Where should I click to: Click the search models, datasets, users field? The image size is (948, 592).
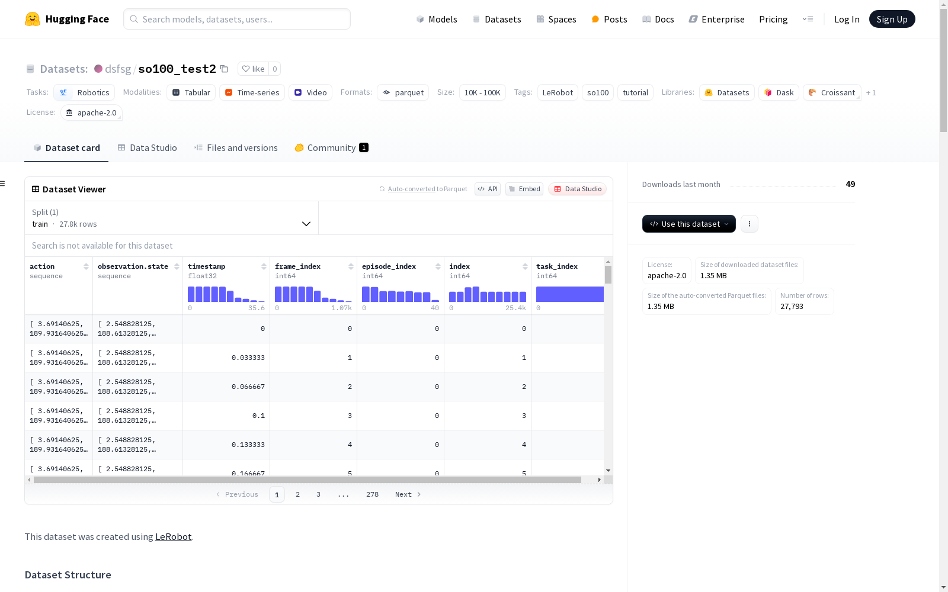[x=237, y=19]
